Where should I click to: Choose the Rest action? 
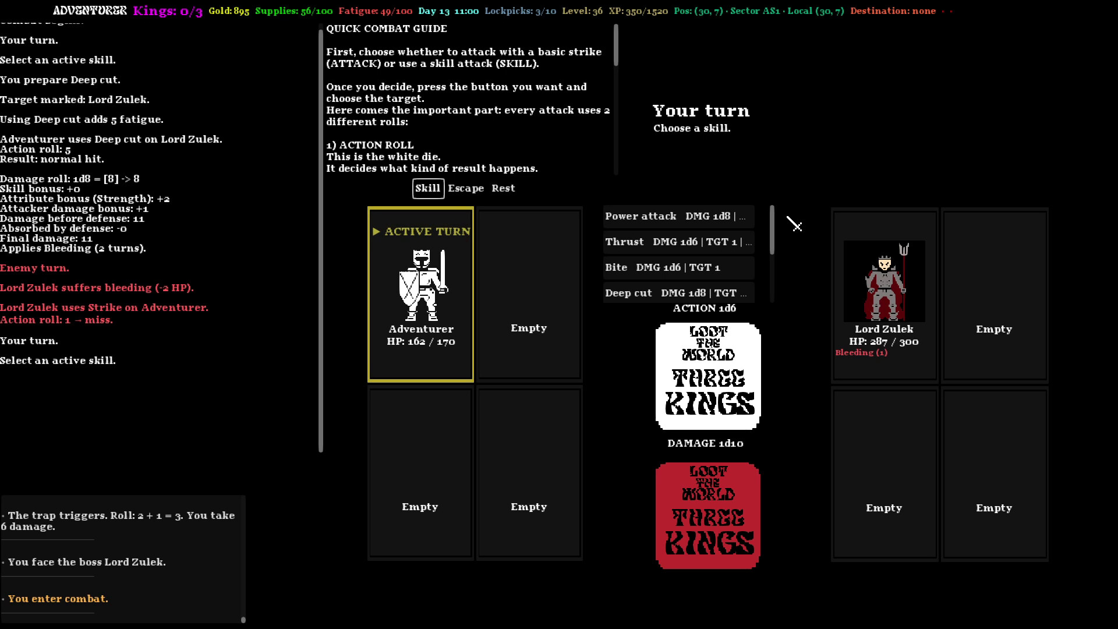503,188
